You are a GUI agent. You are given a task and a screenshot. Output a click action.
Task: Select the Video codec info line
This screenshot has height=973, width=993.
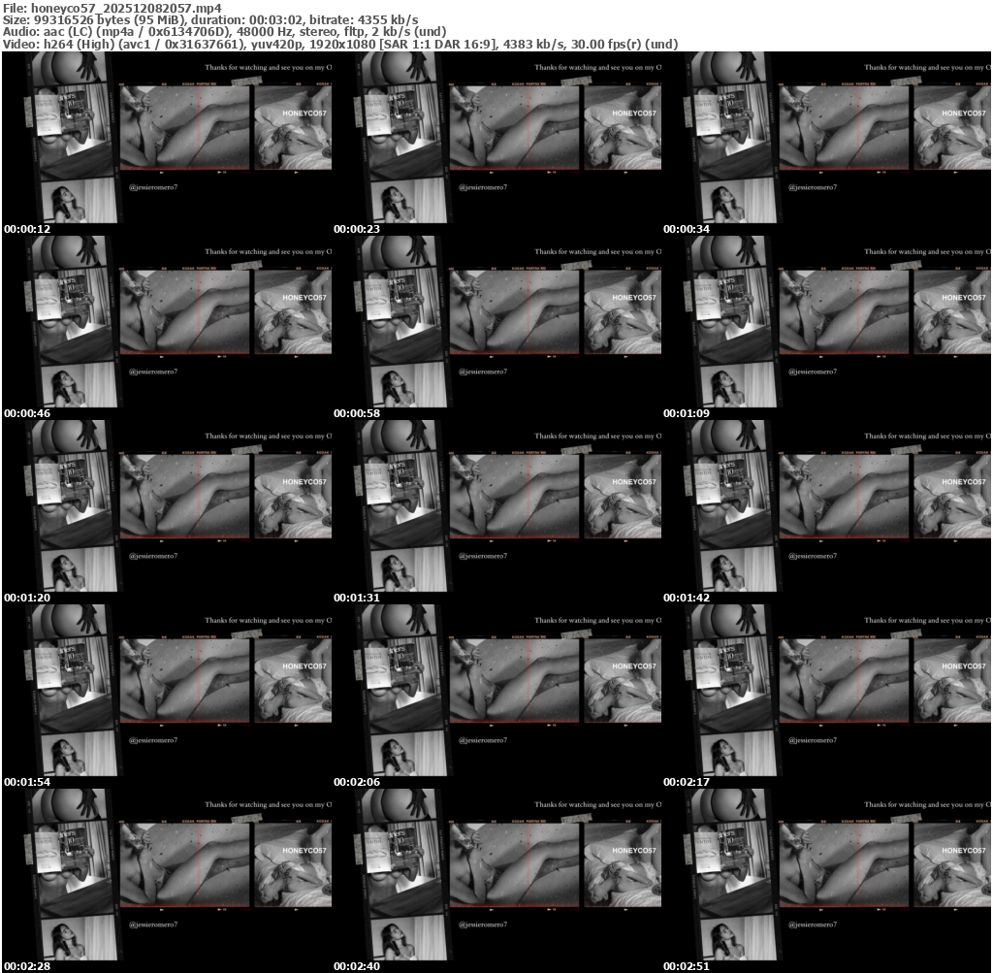click(x=339, y=44)
